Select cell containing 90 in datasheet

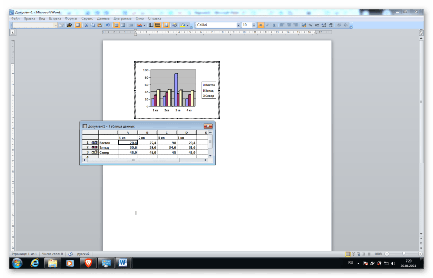click(x=166, y=143)
